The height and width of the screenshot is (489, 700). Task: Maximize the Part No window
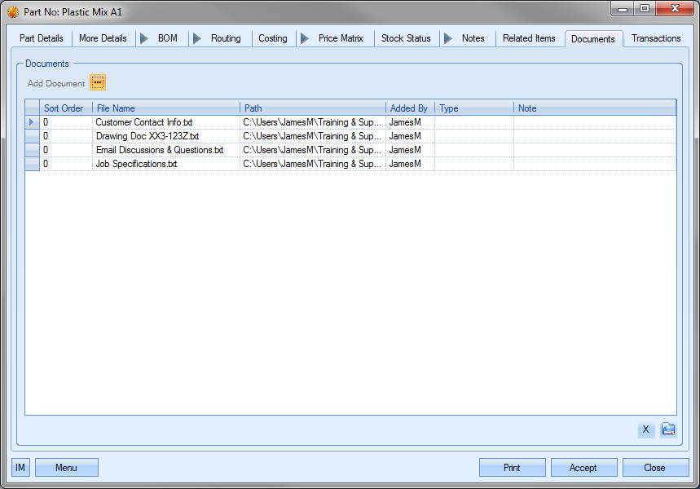click(645, 8)
